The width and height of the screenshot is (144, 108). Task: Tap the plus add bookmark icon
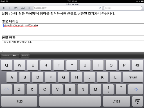point(29,8)
